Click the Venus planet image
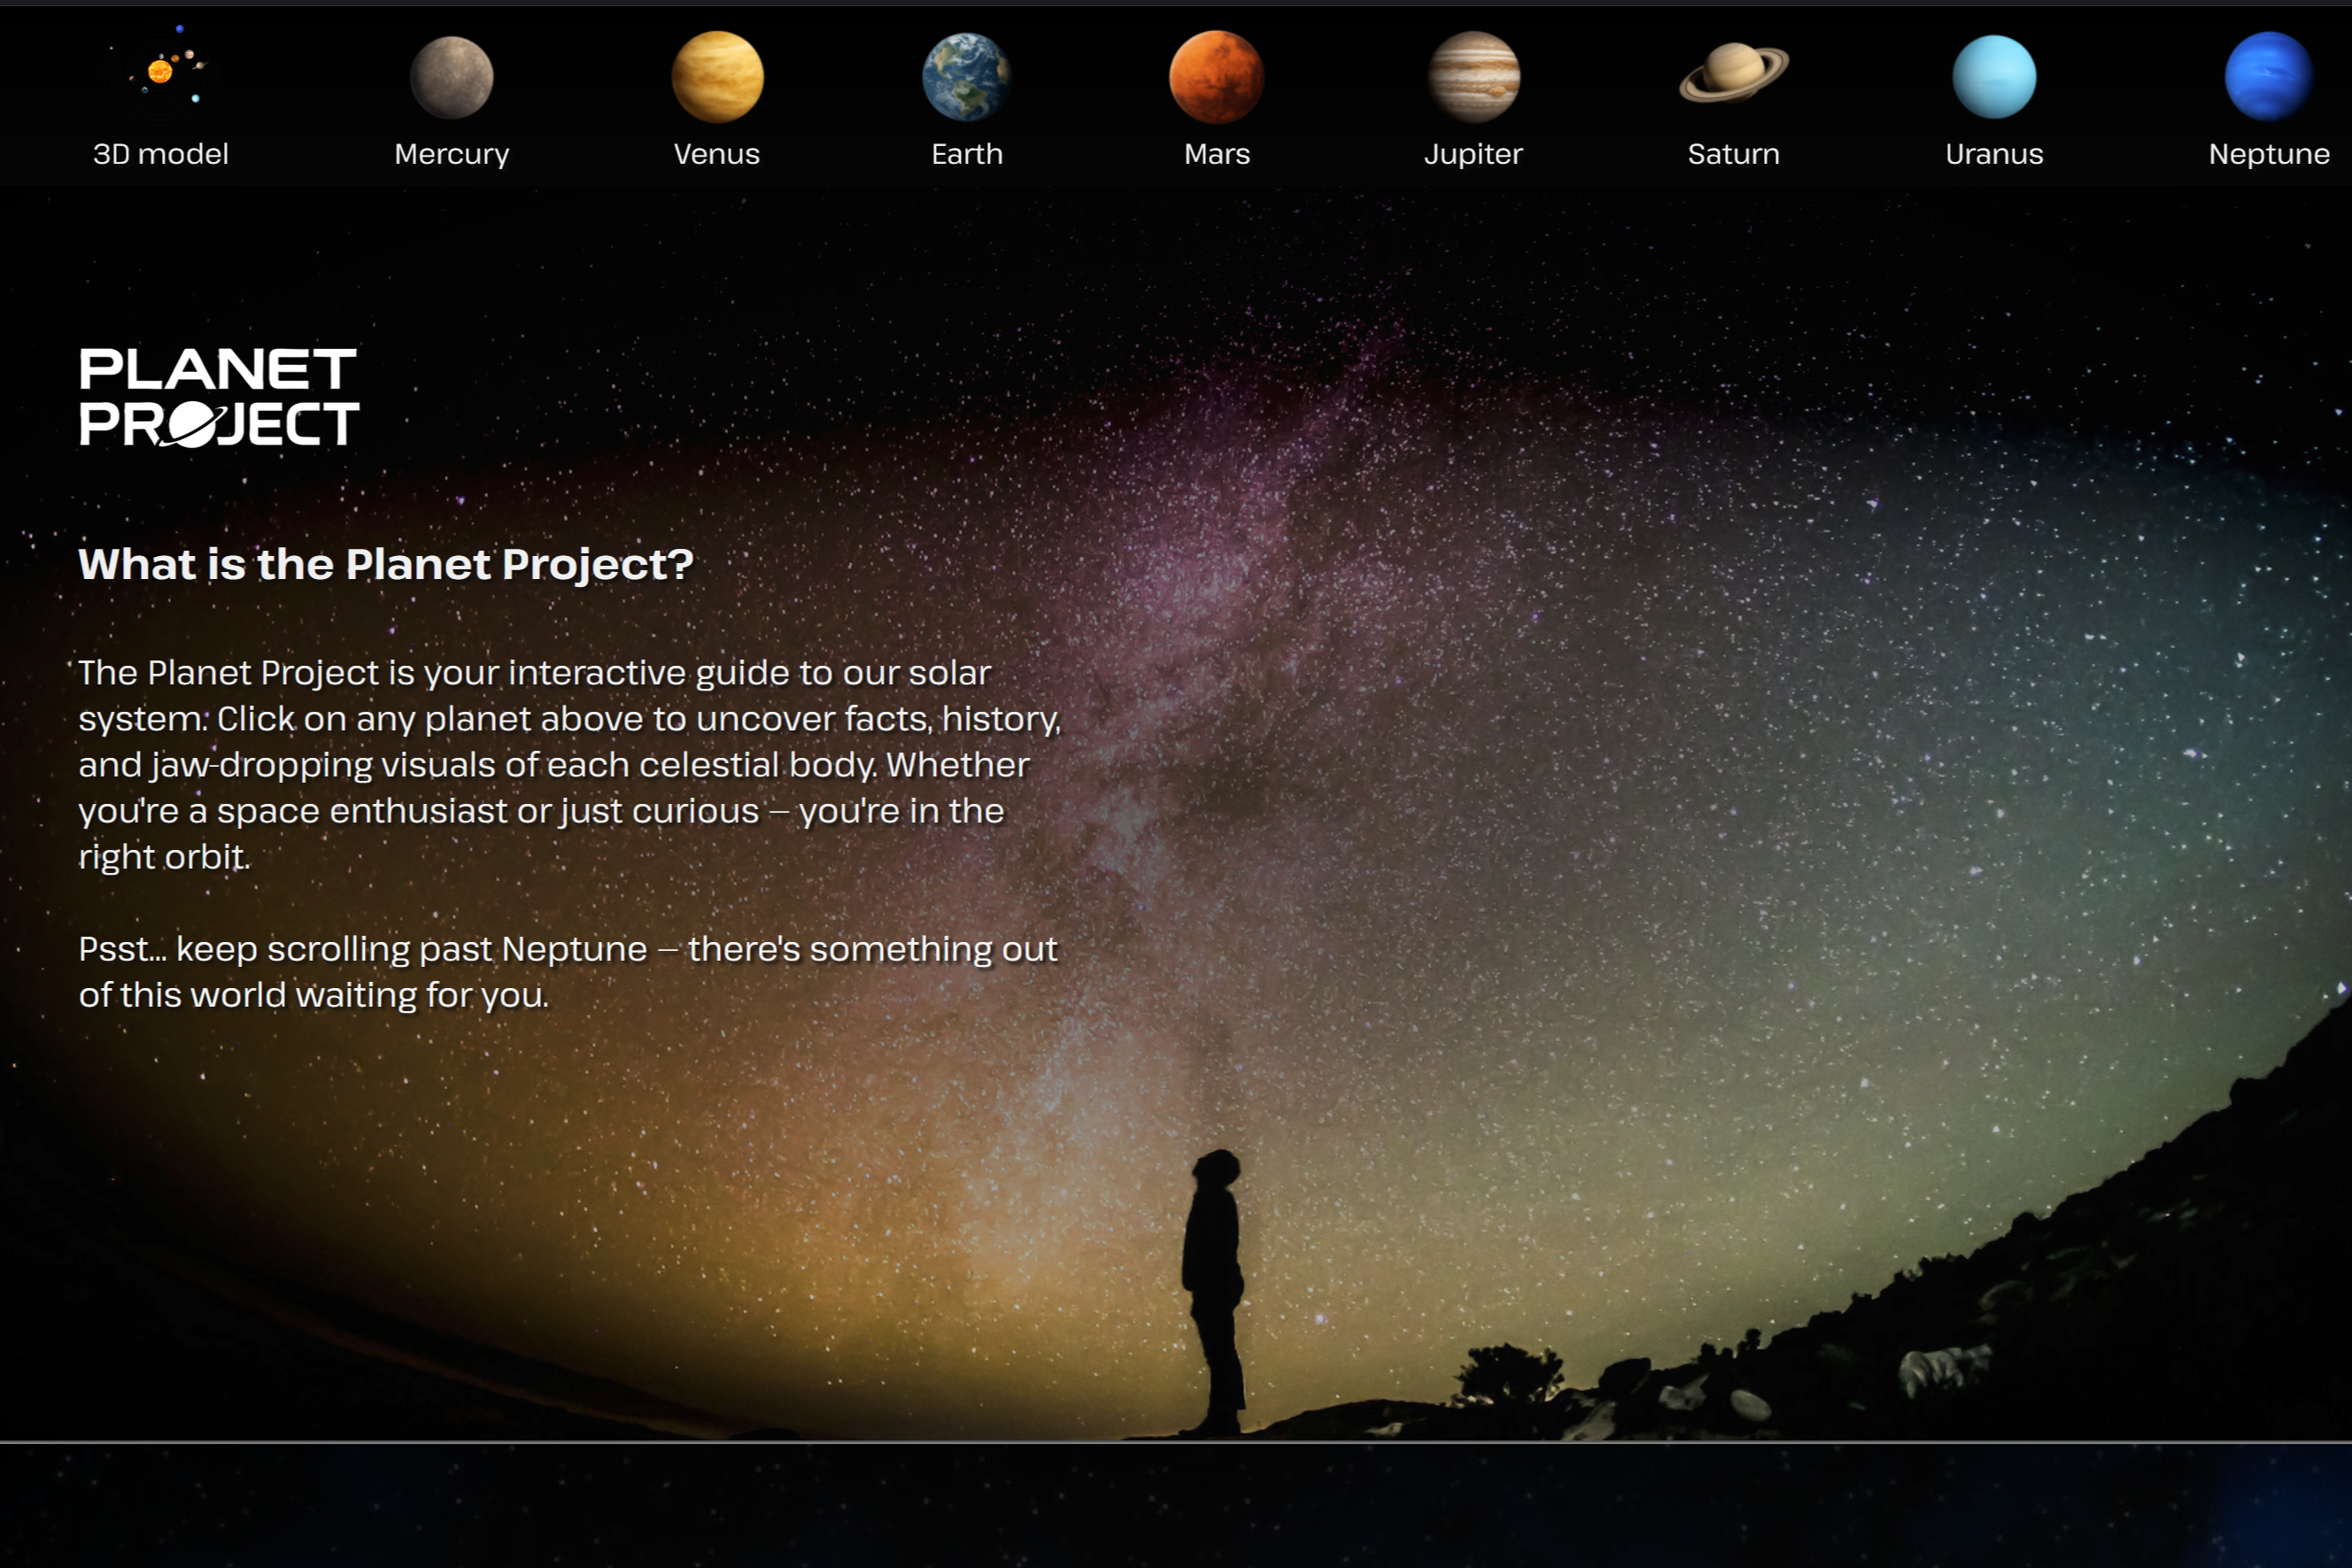 tap(717, 74)
